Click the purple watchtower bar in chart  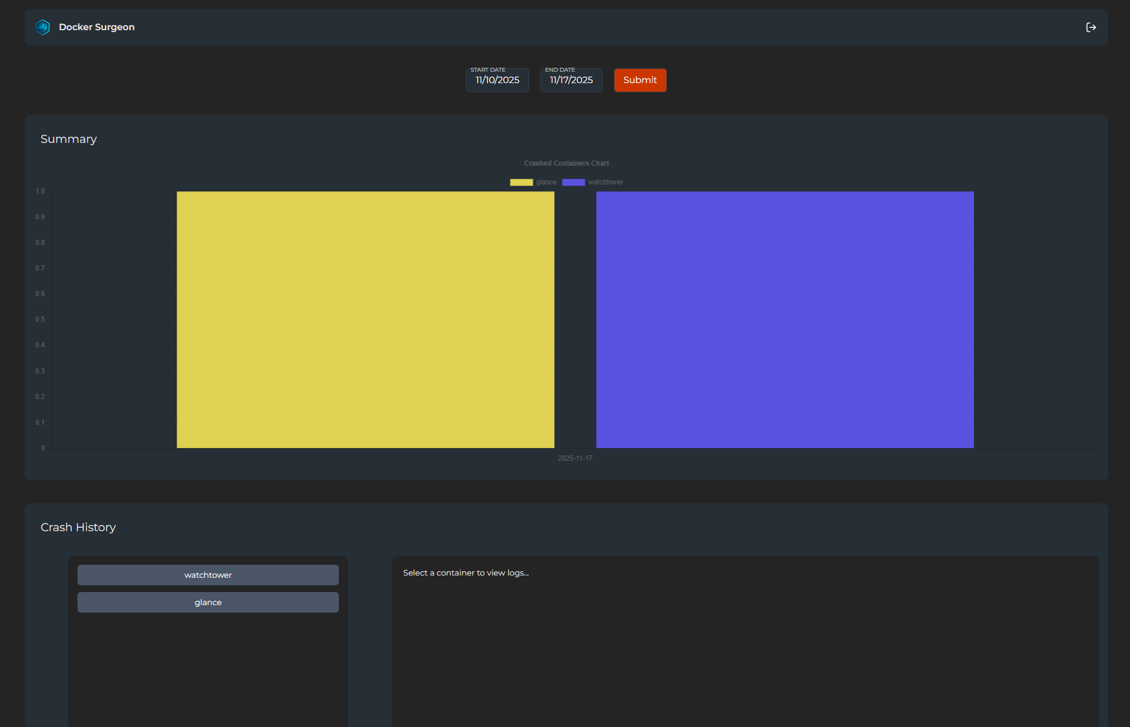click(x=785, y=319)
